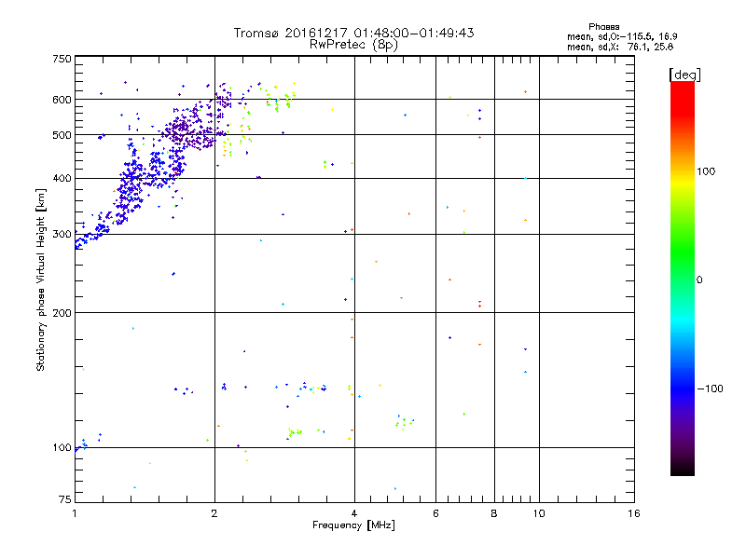Viewport: 746px width, 559px height.
Task: Click "mean, sd,O:-115.5, 16.9" statistics line
Action: click(x=622, y=36)
